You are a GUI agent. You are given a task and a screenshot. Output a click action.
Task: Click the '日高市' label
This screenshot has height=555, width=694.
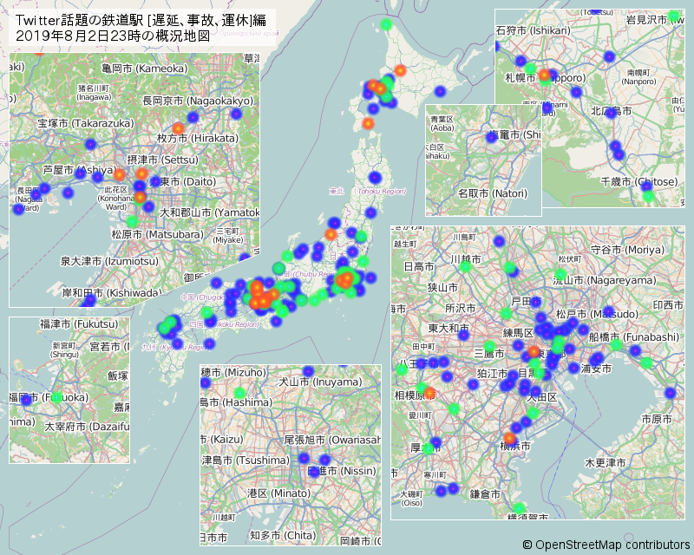pos(419,266)
